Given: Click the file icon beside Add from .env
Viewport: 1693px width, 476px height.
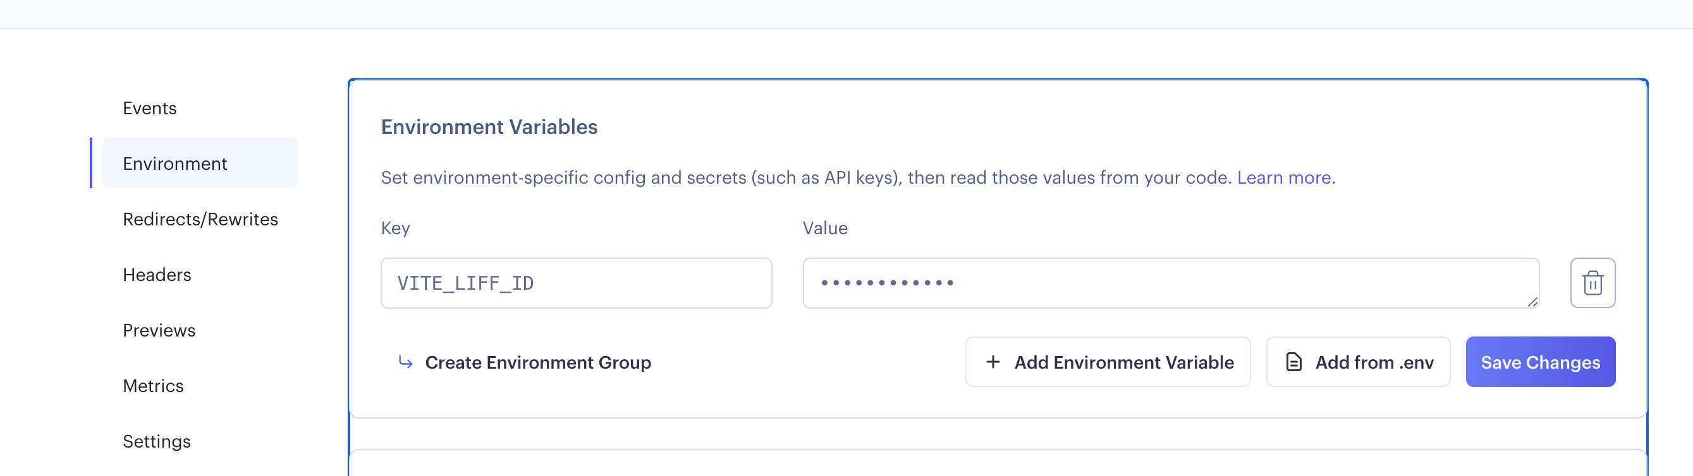Looking at the screenshot, I should [x=1293, y=362].
